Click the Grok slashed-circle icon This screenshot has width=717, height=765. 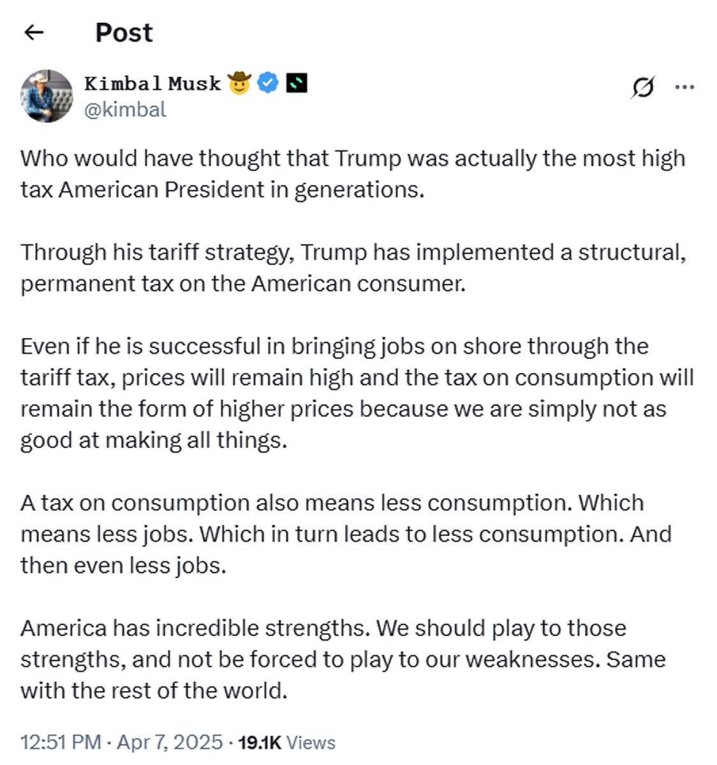642,87
